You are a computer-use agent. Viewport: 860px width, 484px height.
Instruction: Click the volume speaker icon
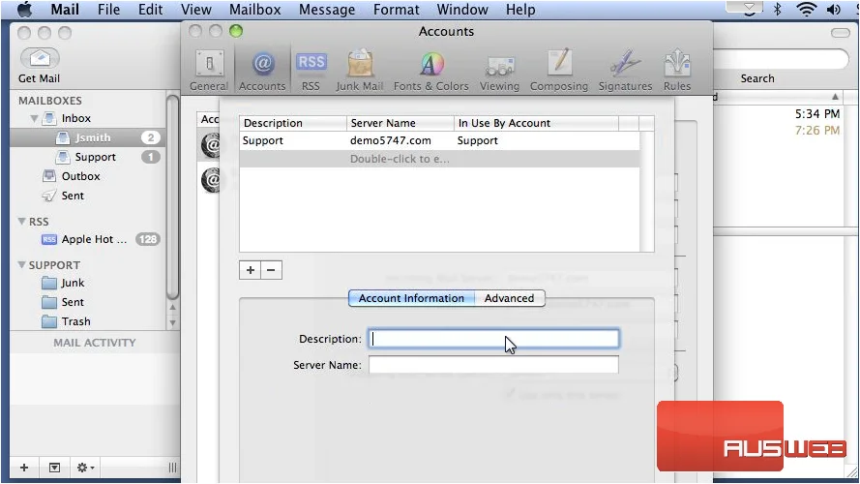tap(834, 9)
